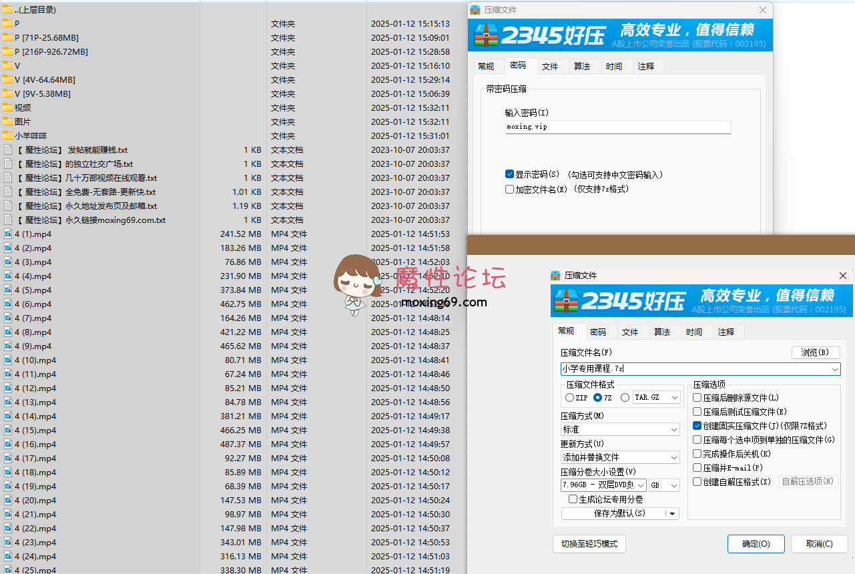The width and height of the screenshot is (855, 574).
Task: Click the MP4 file icon for 4 (1).mp4
Action: (x=8, y=234)
